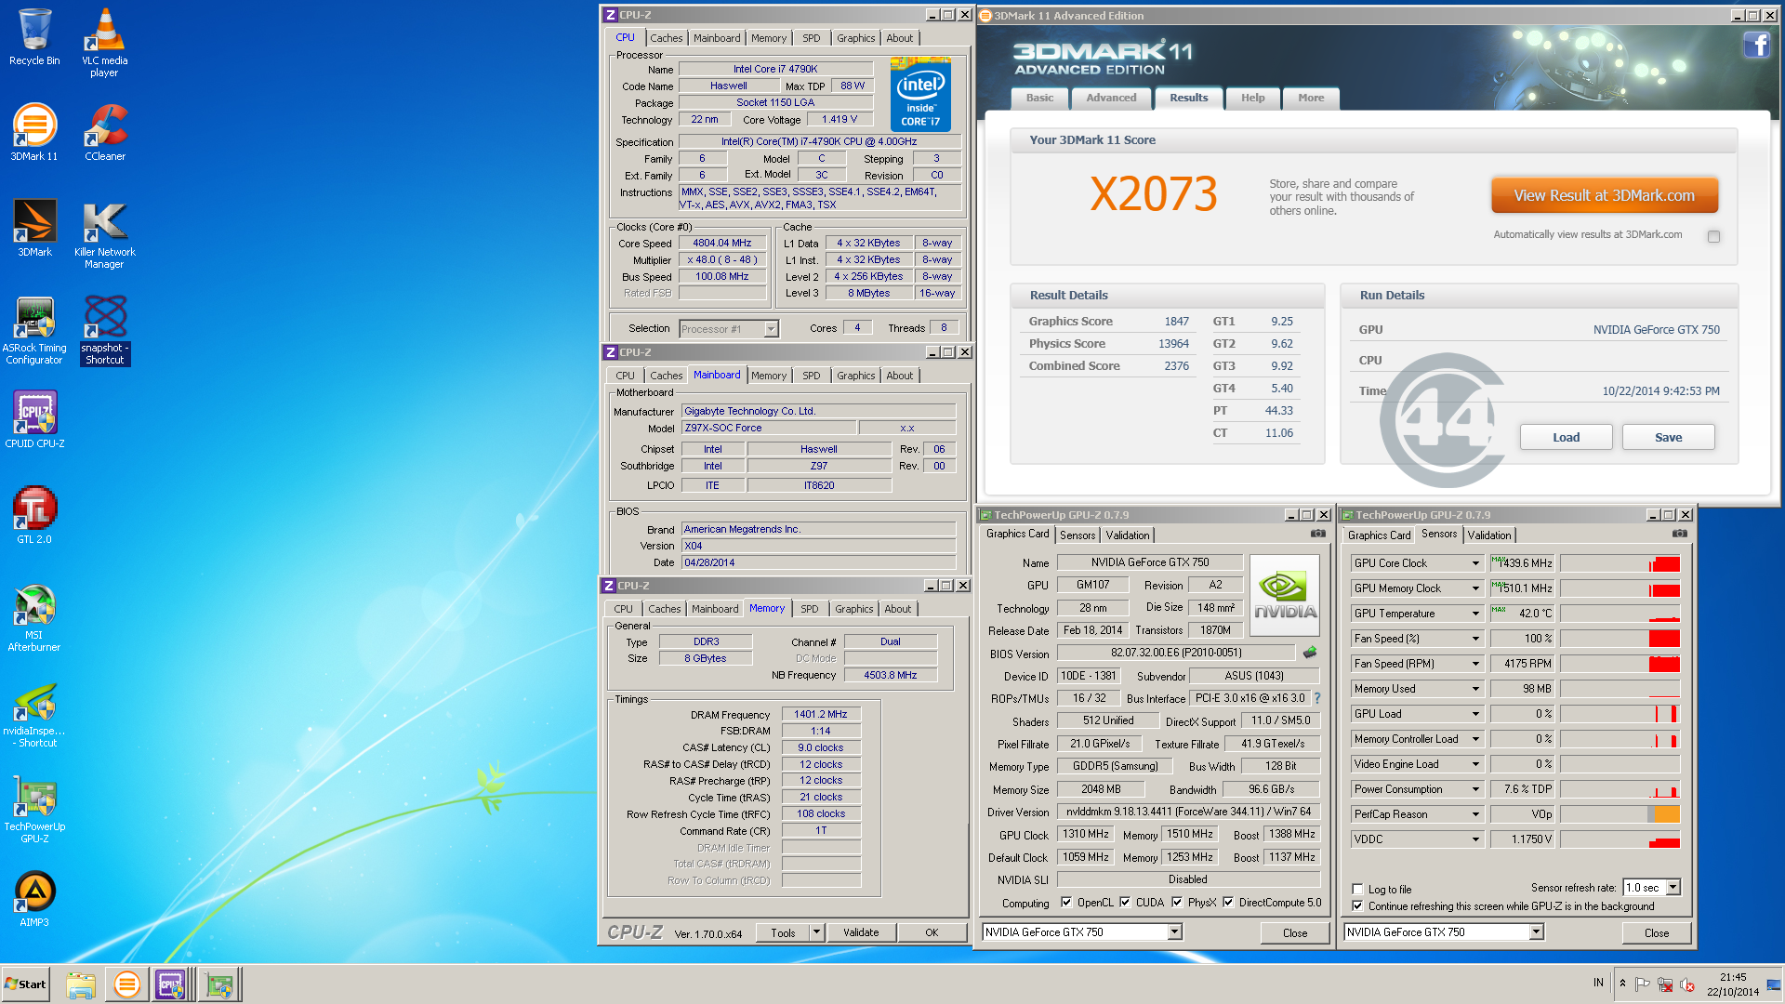The width and height of the screenshot is (1785, 1004).
Task: Click the Bus Interface question mark icon
Action: (x=1316, y=698)
